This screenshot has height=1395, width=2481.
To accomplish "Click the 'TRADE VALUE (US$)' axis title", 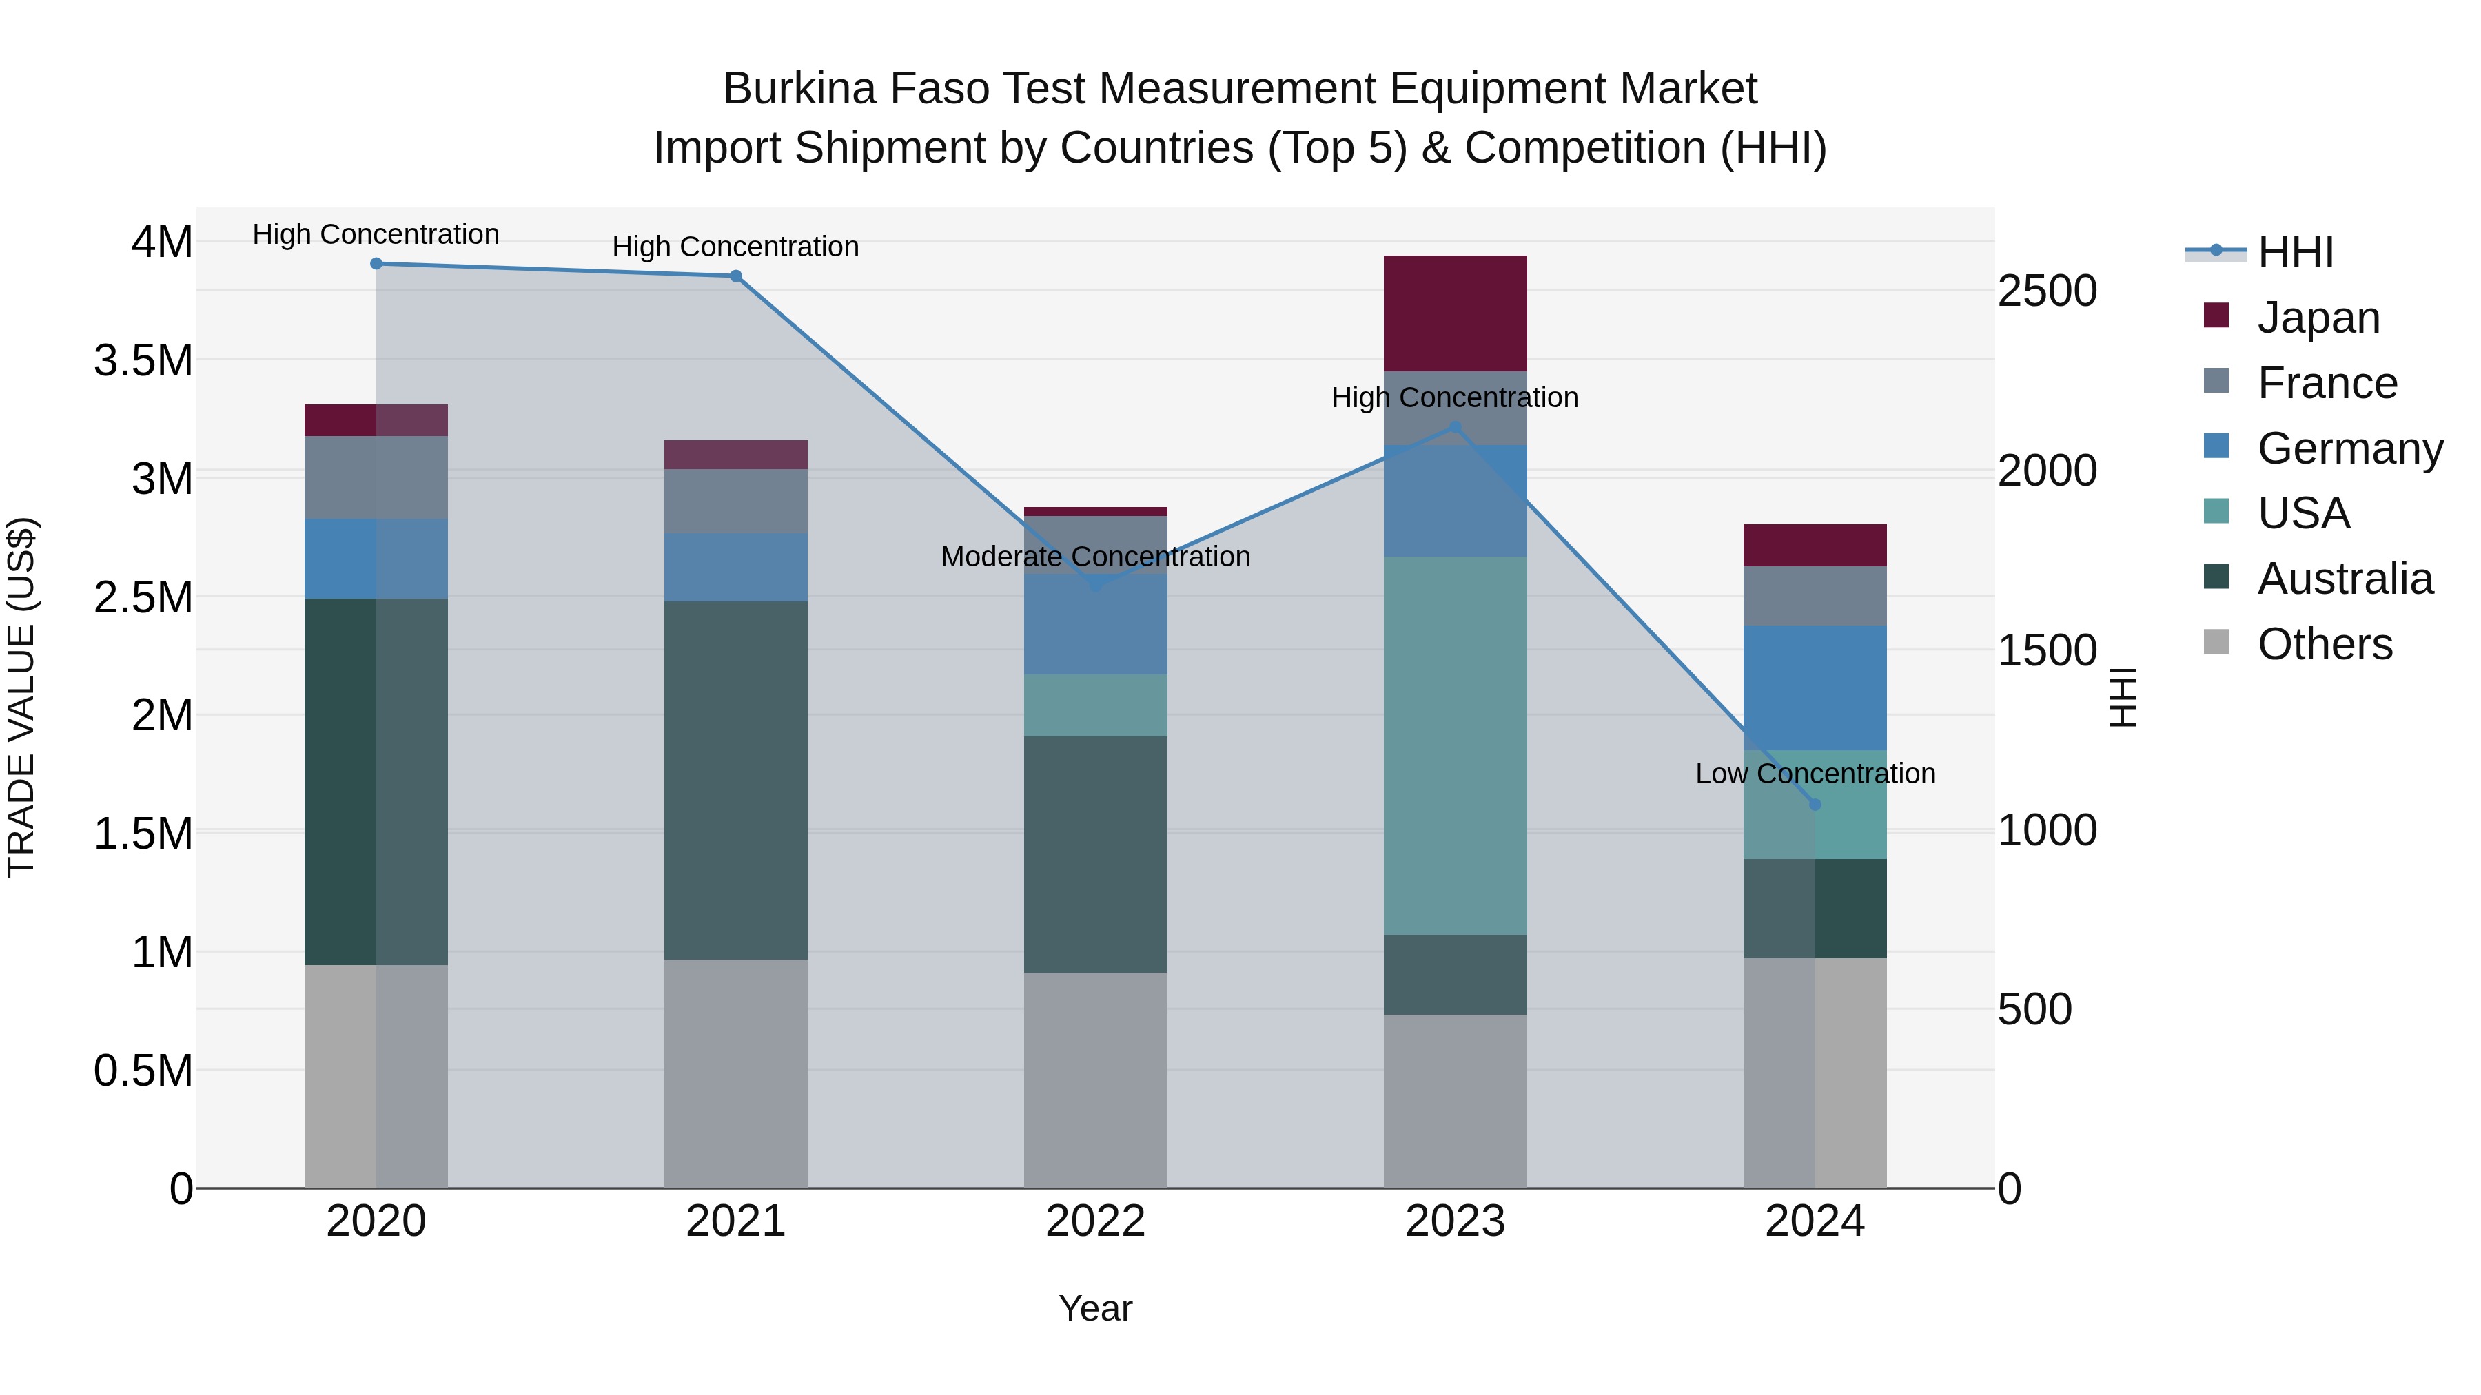I will pos(21,697).
